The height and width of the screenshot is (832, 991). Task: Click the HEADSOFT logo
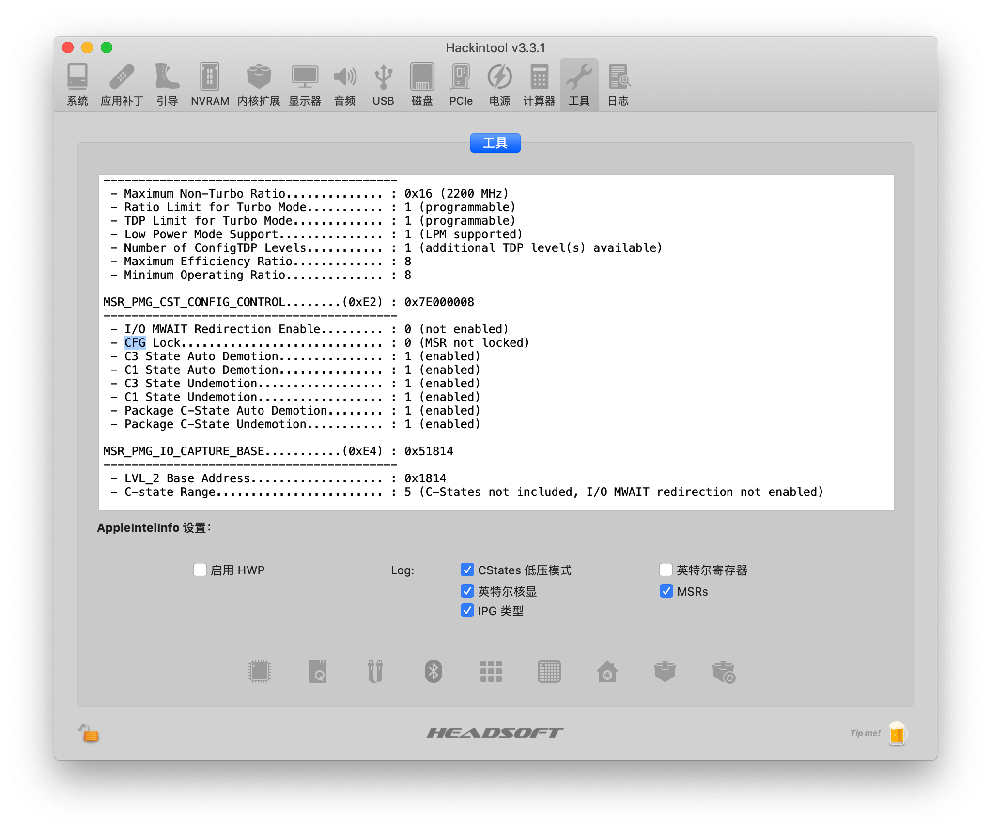(495, 733)
